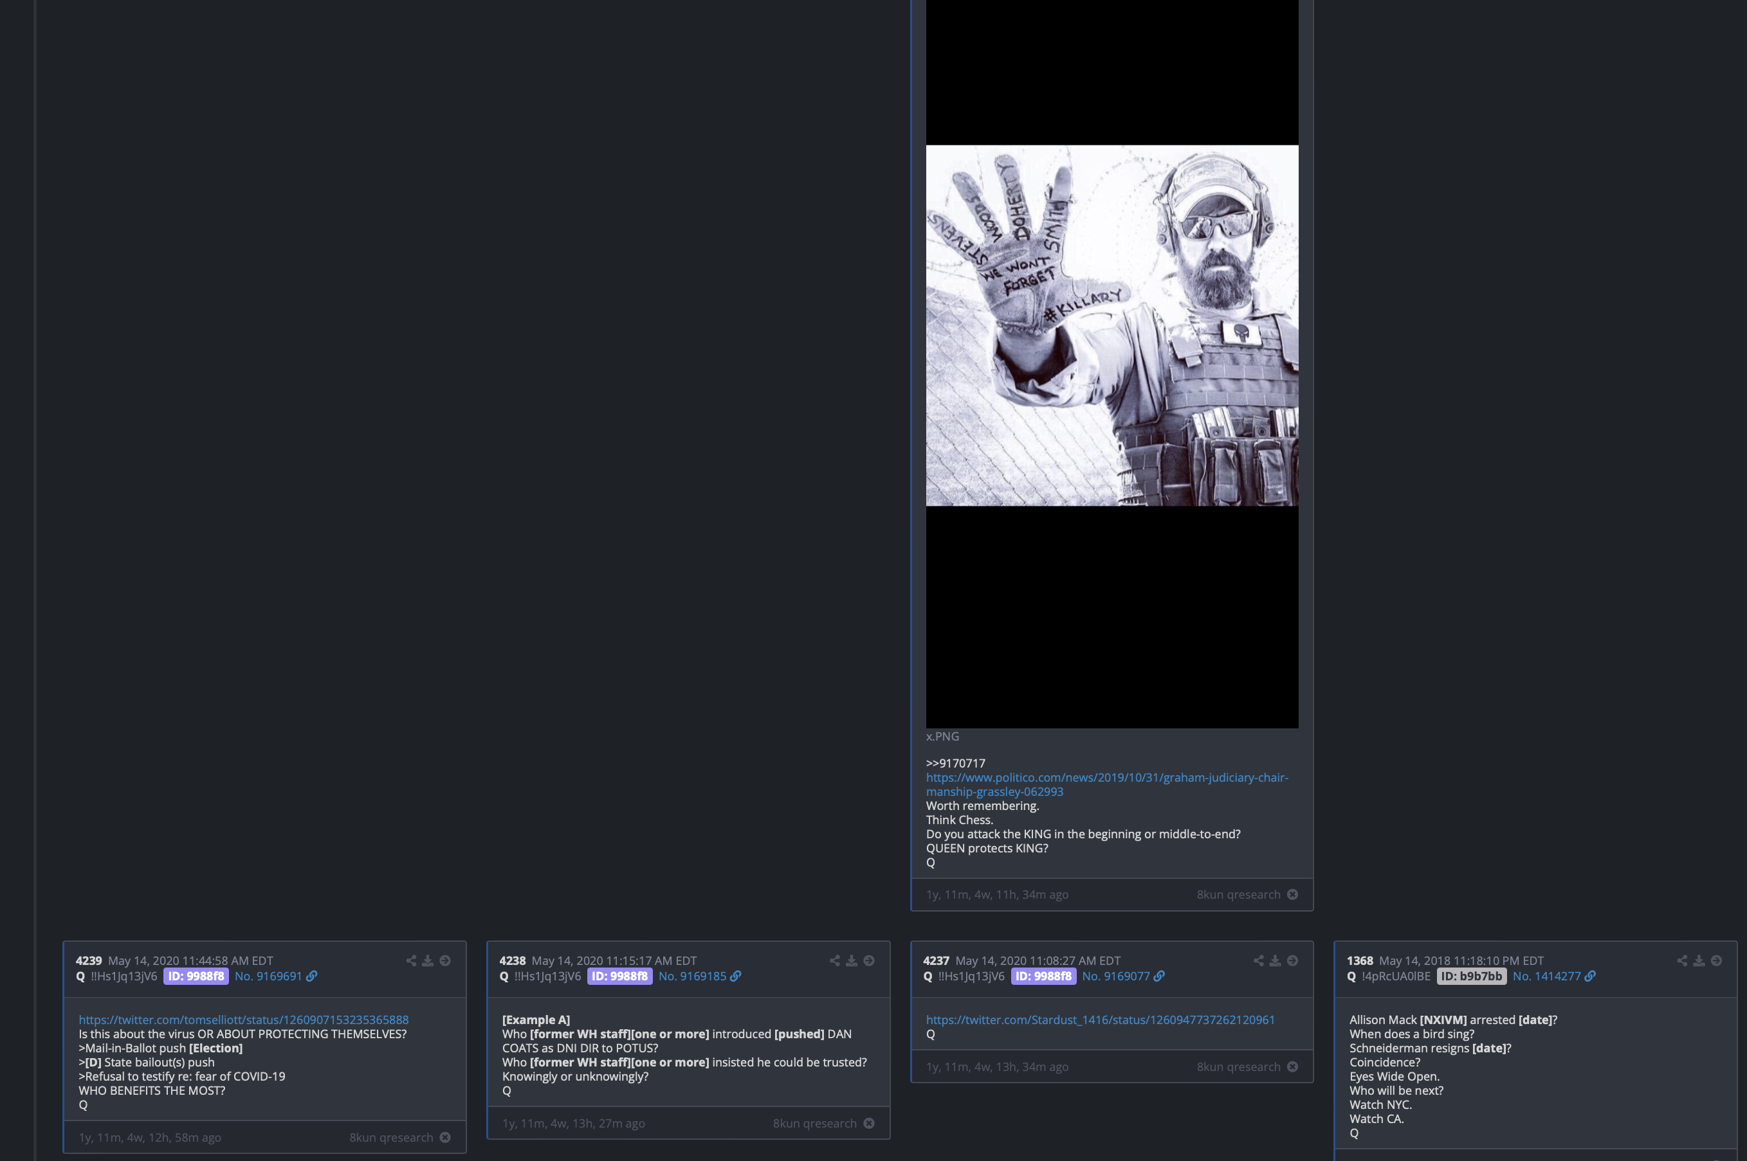Click arrow-circle icon on post 4238
The height and width of the screenshot is (1161, 1747).
pyautogui.click(x=869, y=960)
